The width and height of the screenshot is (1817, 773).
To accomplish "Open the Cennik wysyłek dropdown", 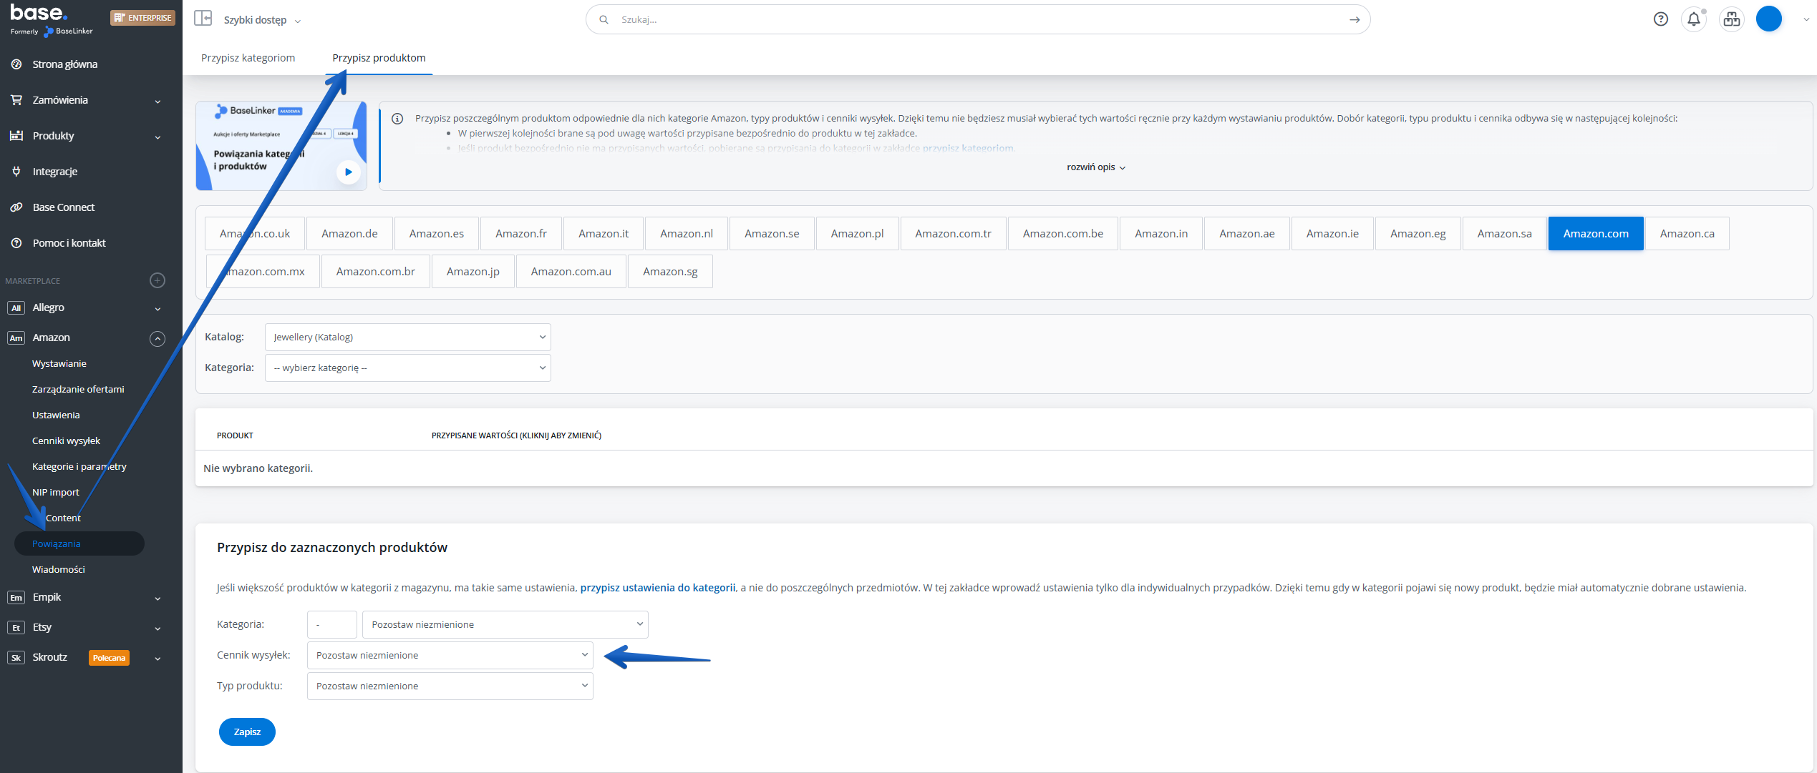I will click(x=450, y=655).
